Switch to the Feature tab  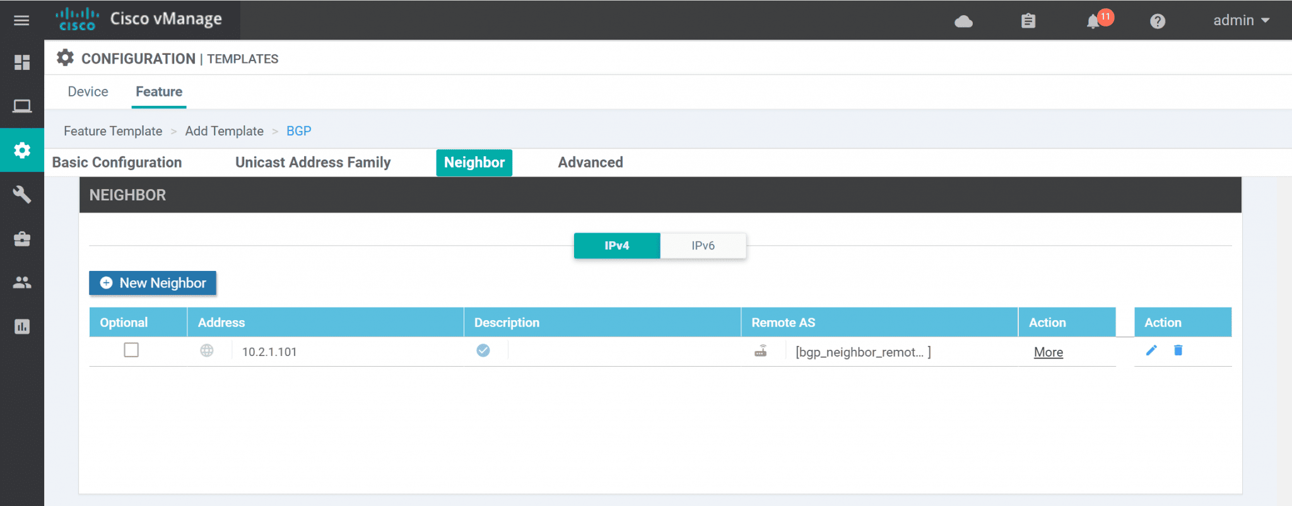point(159,92)
